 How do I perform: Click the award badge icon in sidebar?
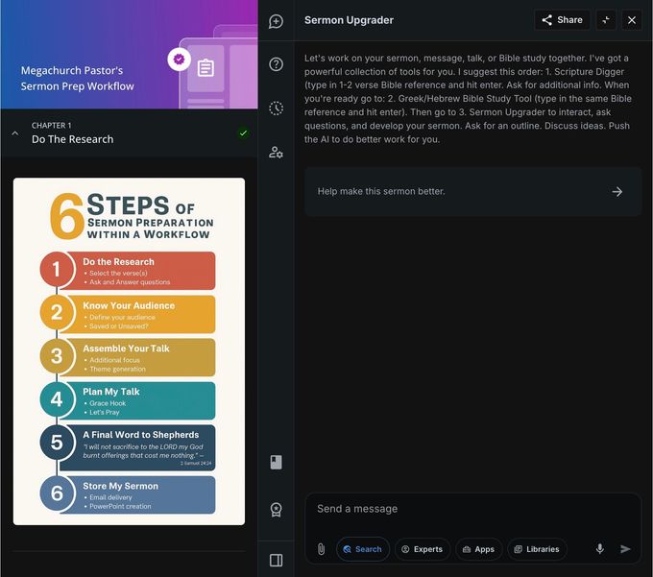point(276,510)
